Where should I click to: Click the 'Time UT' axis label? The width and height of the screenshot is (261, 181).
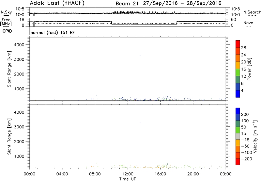pos(127,179)
